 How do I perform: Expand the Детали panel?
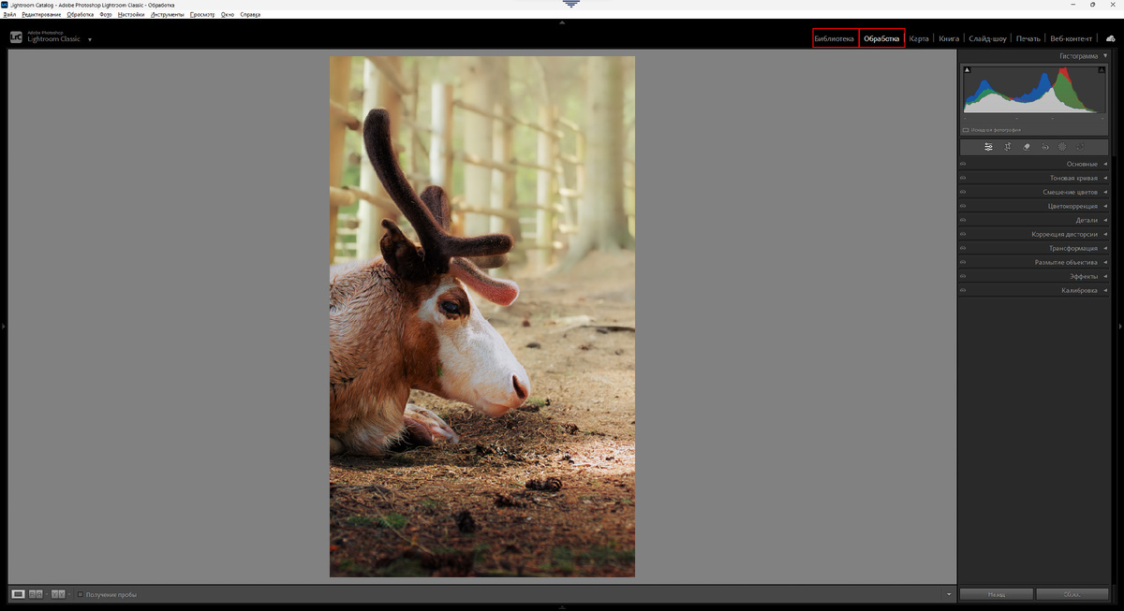1105,220
